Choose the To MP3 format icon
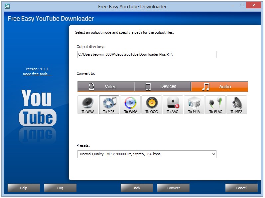 (x=109, y=105)
